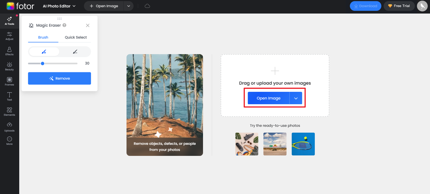Open the Frames sidebar tool
430x194 pixels.
coord(9,81)
